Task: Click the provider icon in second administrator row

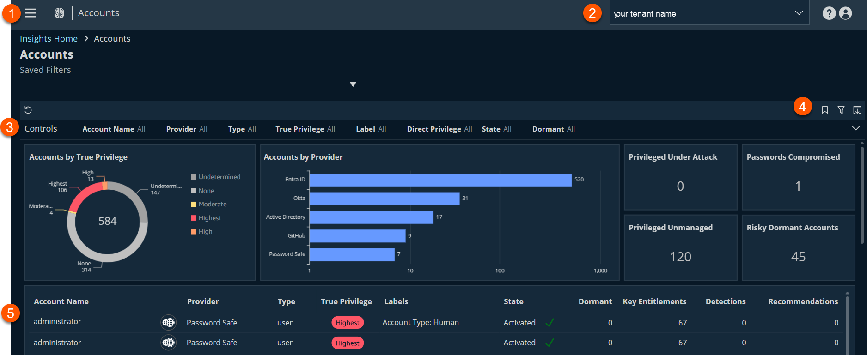Action: tap(169, 343)
